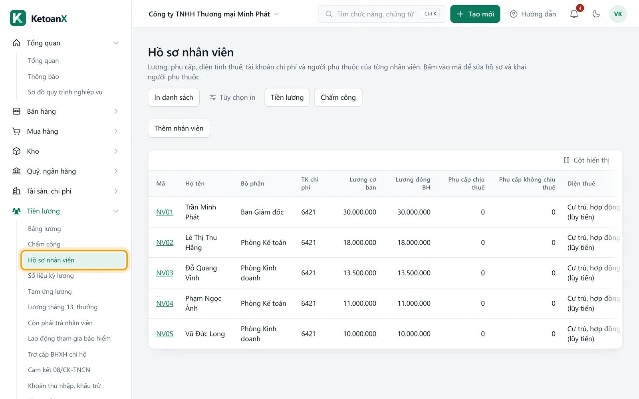This screenshot has width=639, height=399.
Task: Click the Tạo mới button
Action: pyautogui.click(x=475, y=14)
